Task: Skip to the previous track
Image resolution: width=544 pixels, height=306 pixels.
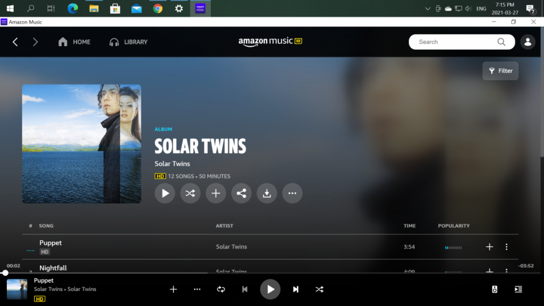Action: pyautogui.click(x=244, y=290)
